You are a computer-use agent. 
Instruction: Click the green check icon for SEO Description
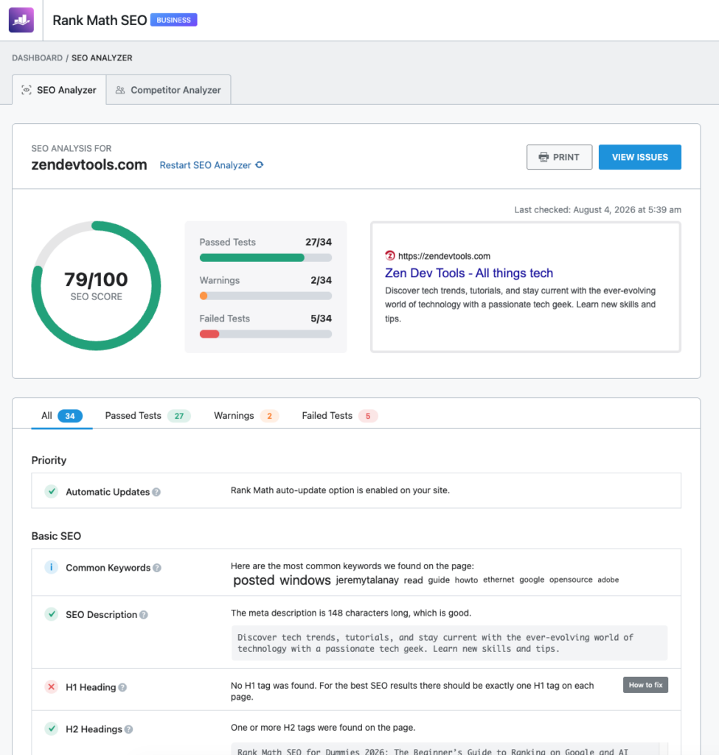point(52,614)
